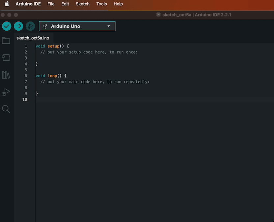Open the Tools menu
The height and width of the screenshot is (222, 274).
[x=101, y=4]
